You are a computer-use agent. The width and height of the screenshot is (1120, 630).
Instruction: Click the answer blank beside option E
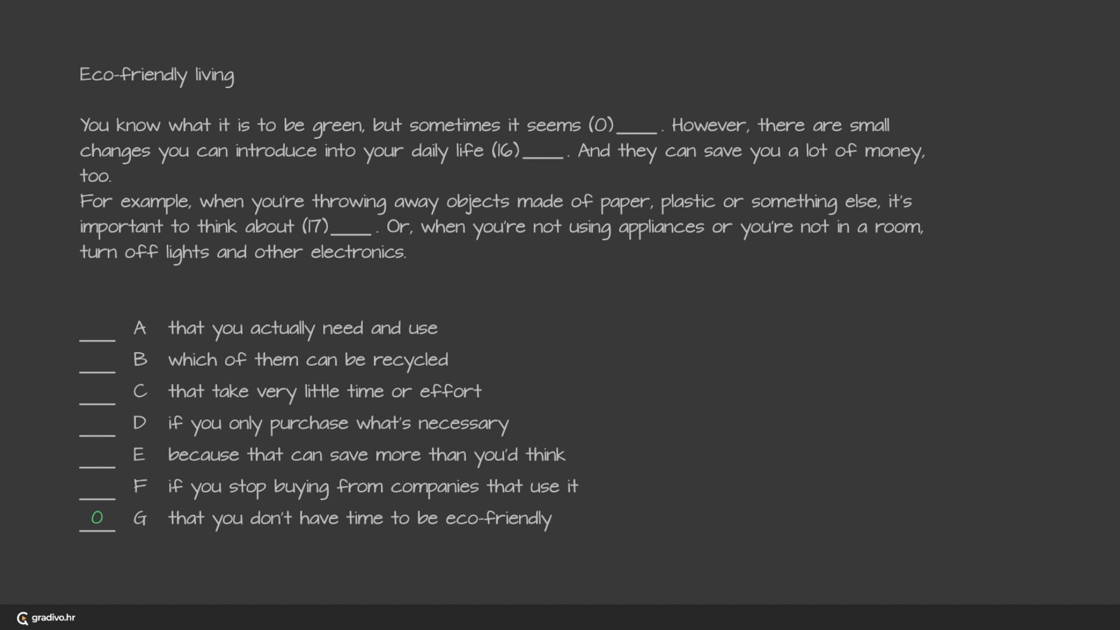(x=97, y=459)
